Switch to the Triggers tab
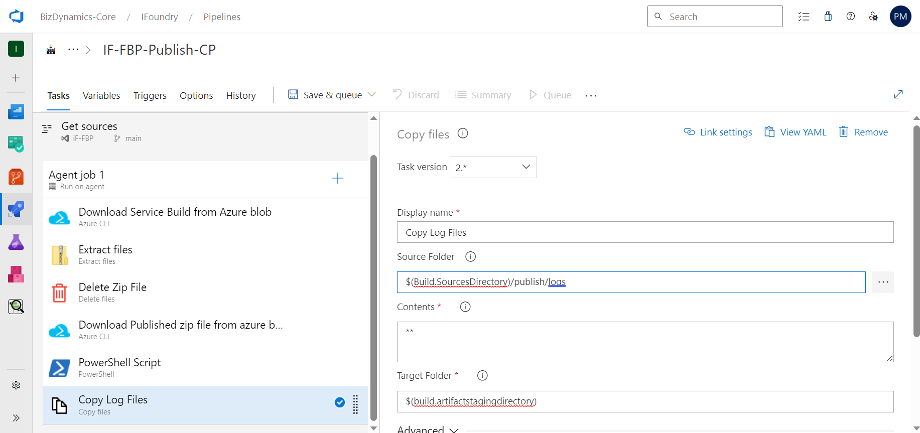Image resolution: width=920 pixels, height=433 pixels. coord(150,95)
